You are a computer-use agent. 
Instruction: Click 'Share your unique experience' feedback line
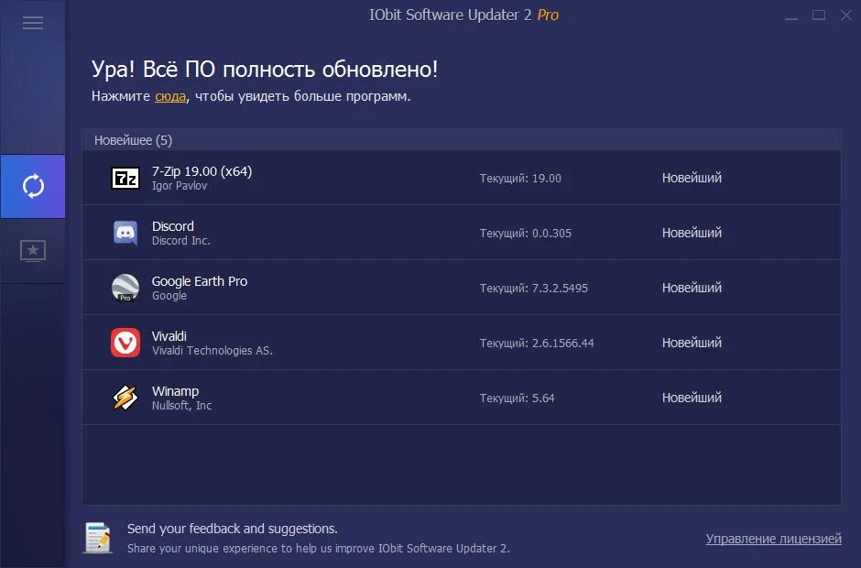[319, 548]
